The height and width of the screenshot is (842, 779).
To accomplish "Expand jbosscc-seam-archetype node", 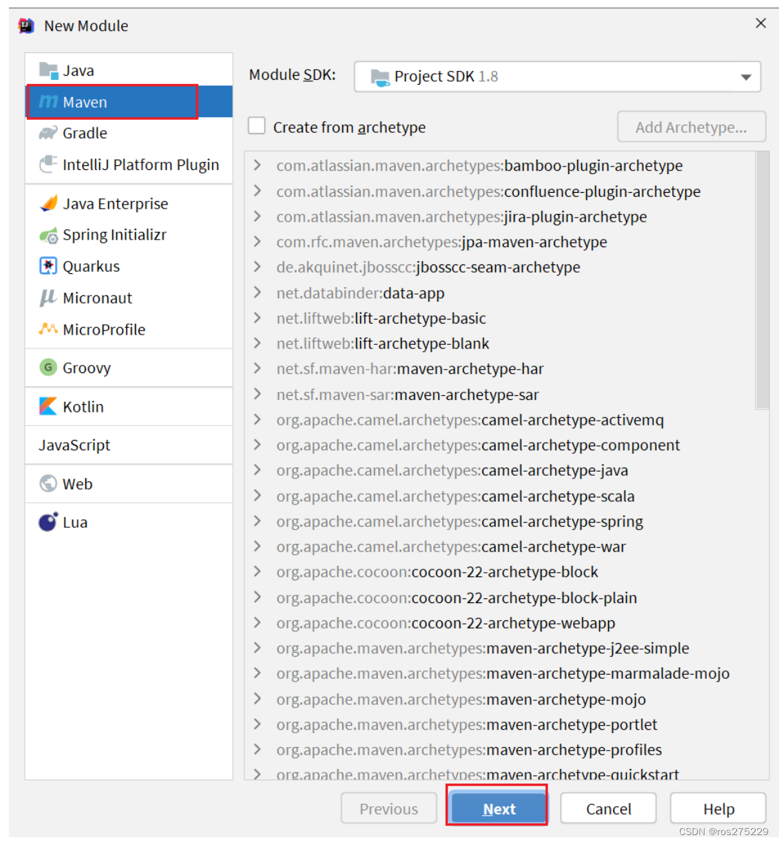I will click(258, 266).
